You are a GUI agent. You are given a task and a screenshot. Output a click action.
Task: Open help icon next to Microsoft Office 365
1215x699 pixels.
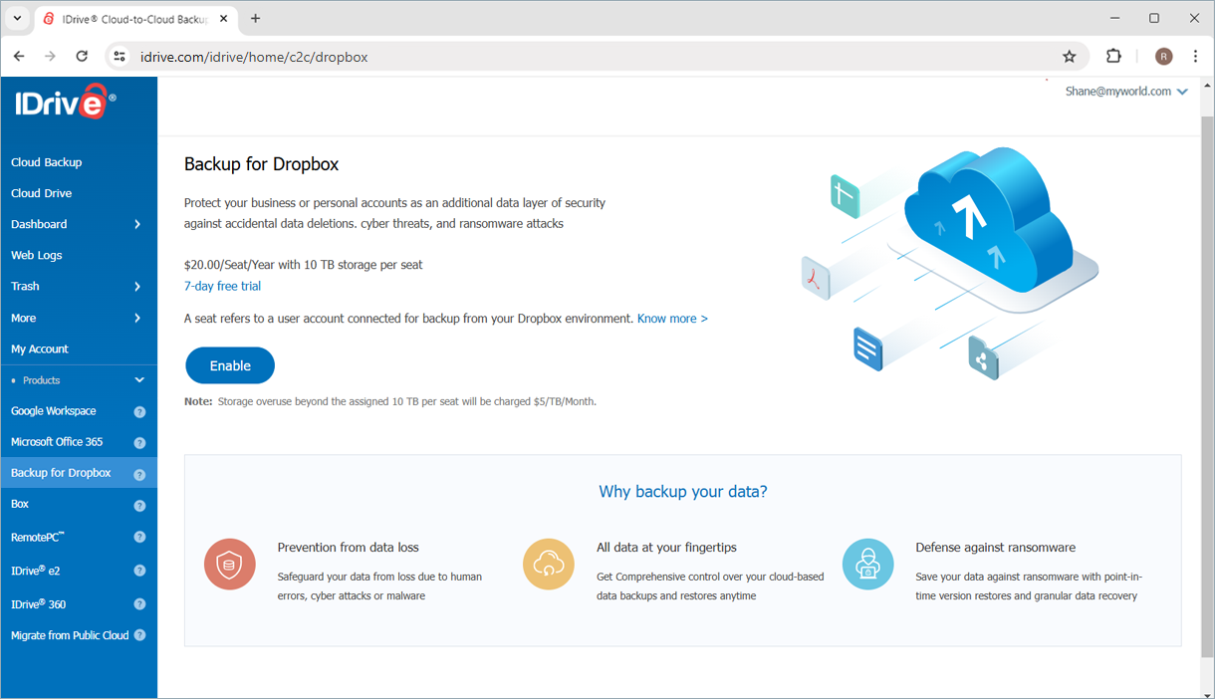(139, 442)
